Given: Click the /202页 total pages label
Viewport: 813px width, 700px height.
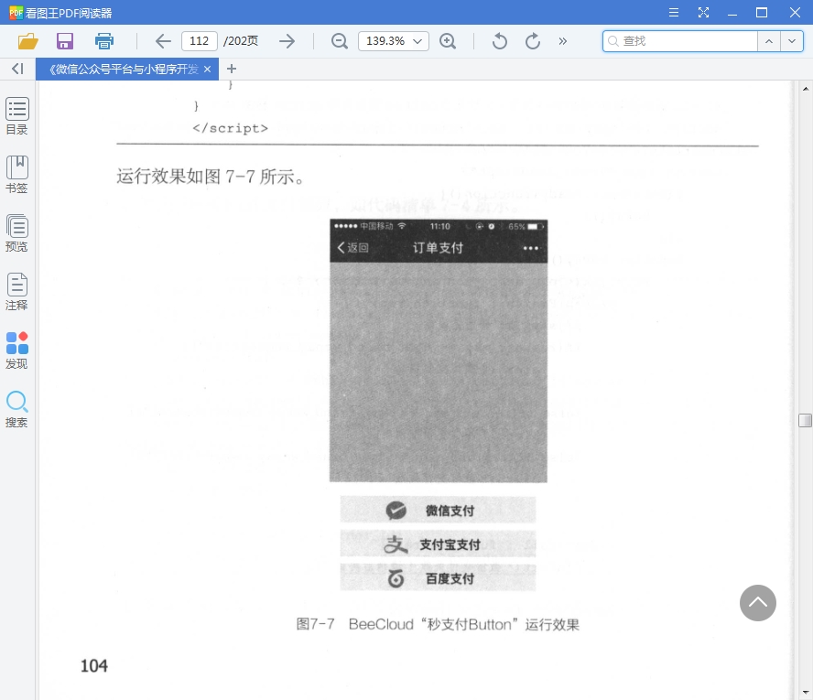Looking at the screenshot, I should pyautogui.click(x=241, y=41).
